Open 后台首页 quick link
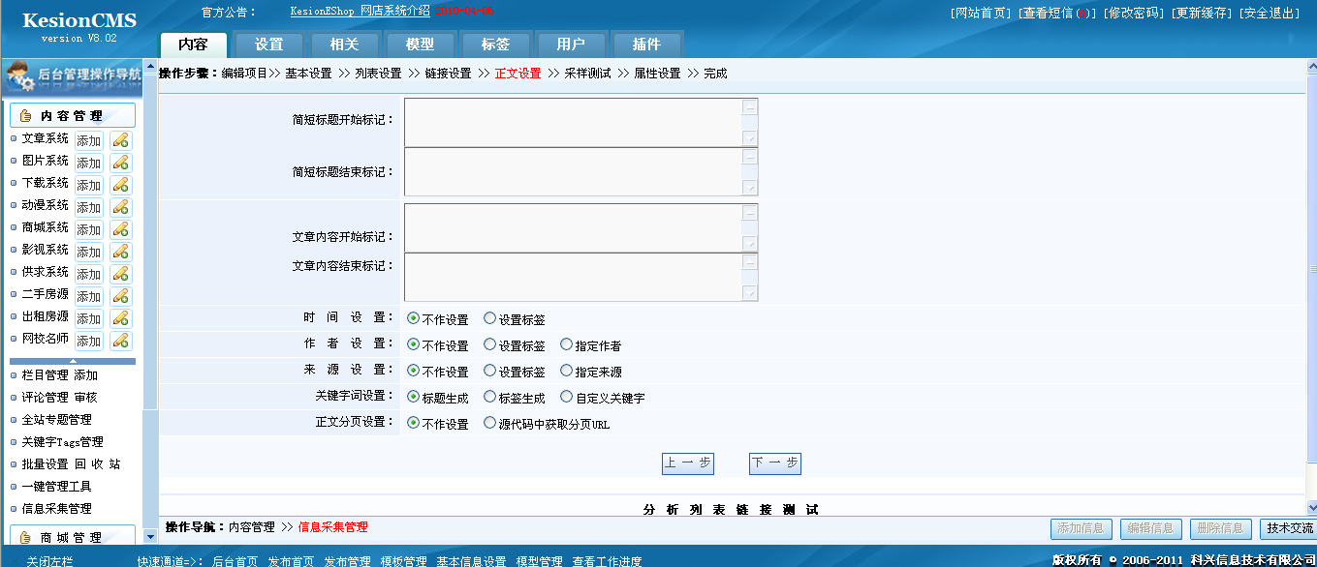Viewport: 1317px width, 567px height. [235, 561]
